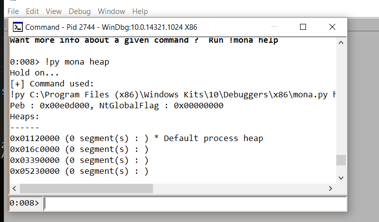
Task: Open the Edit menu
Action: click(x=32, y=11)
